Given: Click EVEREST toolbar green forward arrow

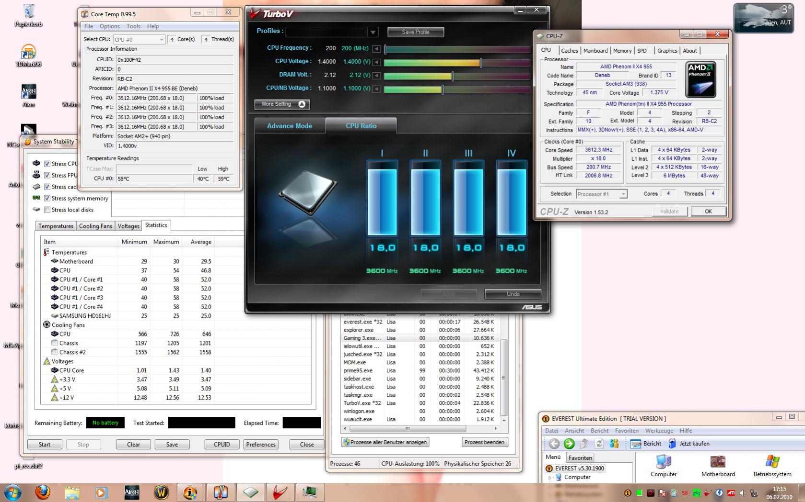Looking at the screenshot, I should click(569, 444).
